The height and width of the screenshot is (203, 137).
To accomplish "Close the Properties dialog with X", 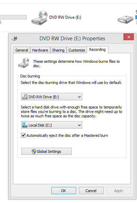I will (x=129, y=37).
